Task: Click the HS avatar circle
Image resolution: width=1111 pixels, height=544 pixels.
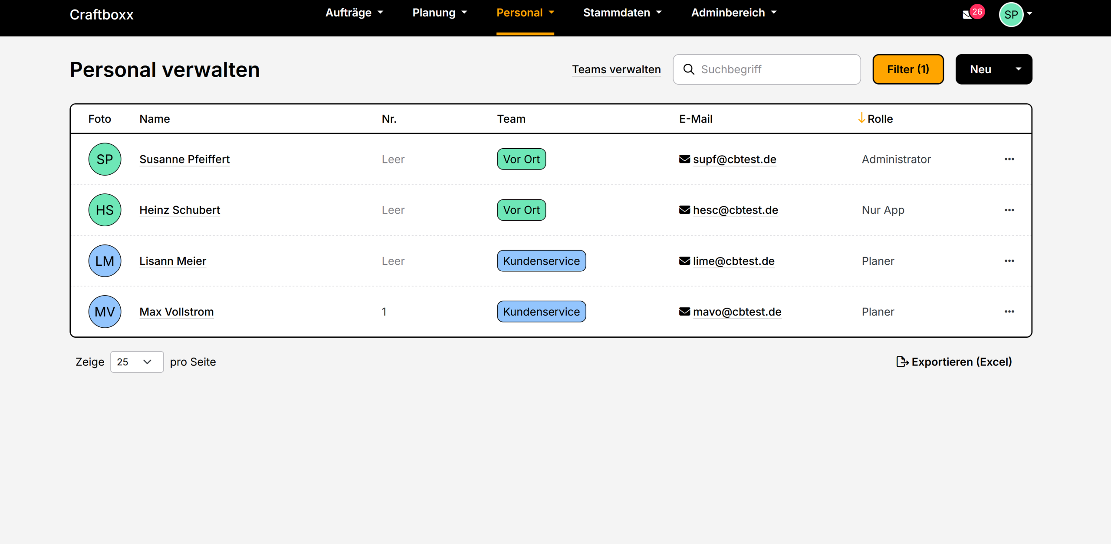Action: (105, 210)
